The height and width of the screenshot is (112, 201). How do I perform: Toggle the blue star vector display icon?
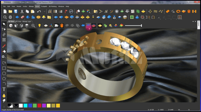pos(83,25)
